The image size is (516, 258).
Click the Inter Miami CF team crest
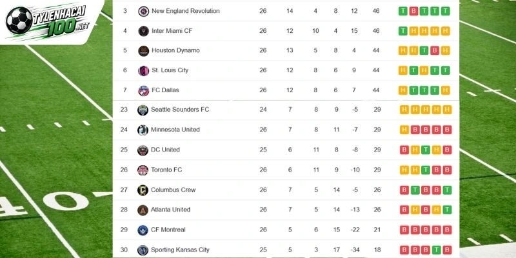tap(143, 31)
